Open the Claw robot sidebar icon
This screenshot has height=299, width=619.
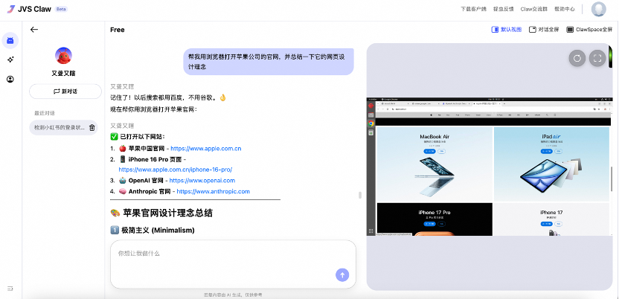click(x=10, y=40)
